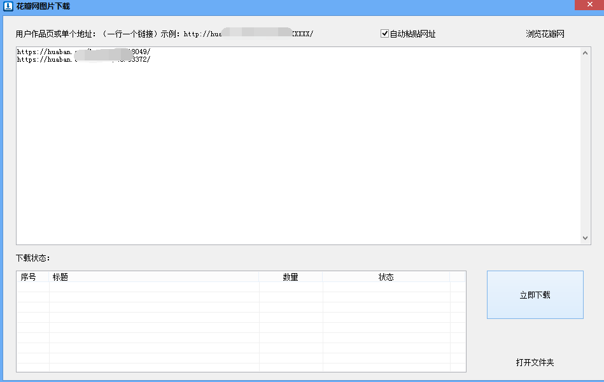
Task: Close the 花瓣网图片下载 window
Action: (589, 4)
